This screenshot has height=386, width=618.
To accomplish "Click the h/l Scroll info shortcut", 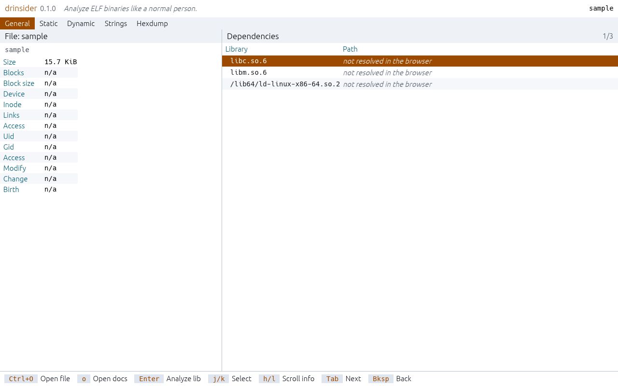I will tap(287, 379).
